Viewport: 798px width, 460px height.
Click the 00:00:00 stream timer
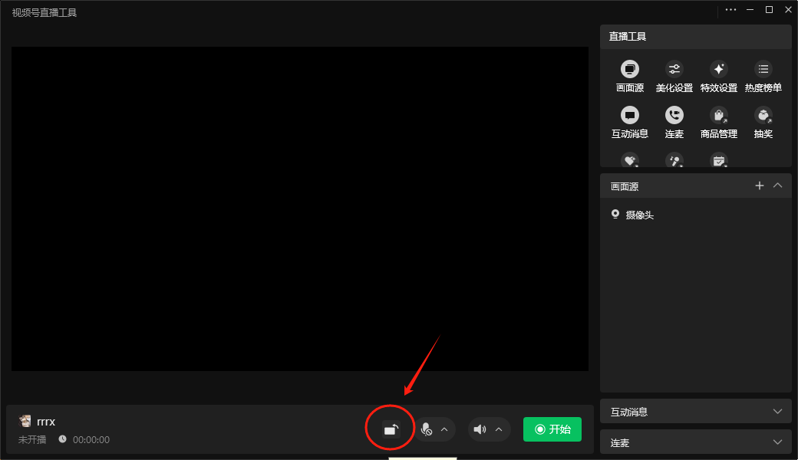click(91, 439)
